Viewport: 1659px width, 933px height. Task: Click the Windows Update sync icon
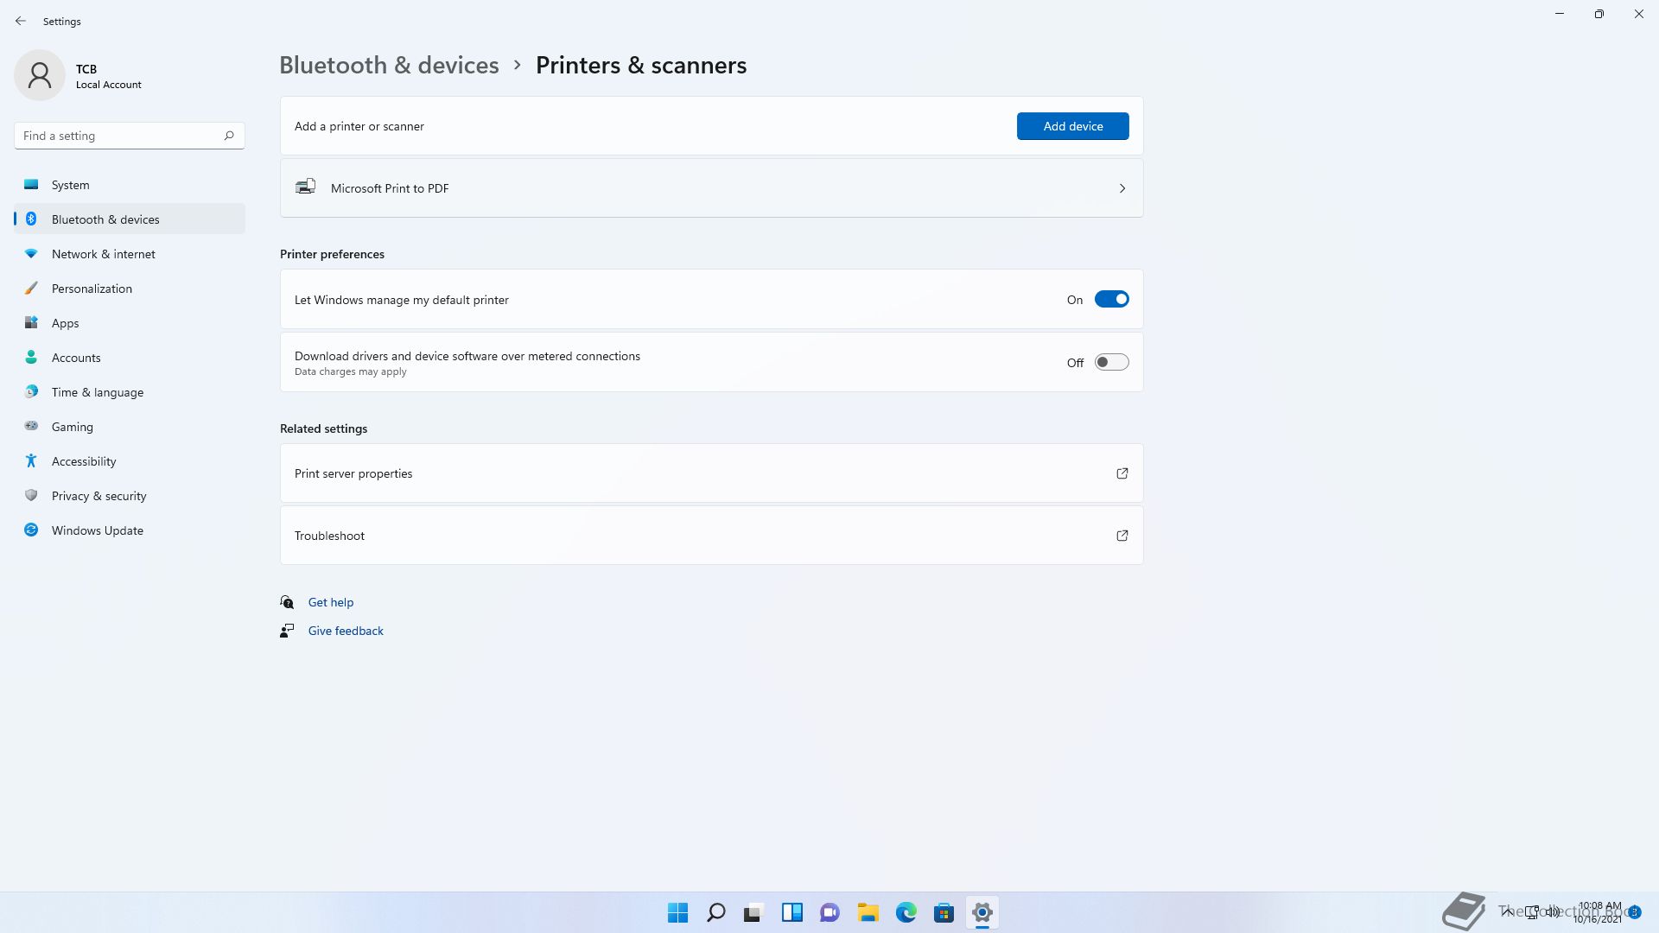[x=31, y=530]
